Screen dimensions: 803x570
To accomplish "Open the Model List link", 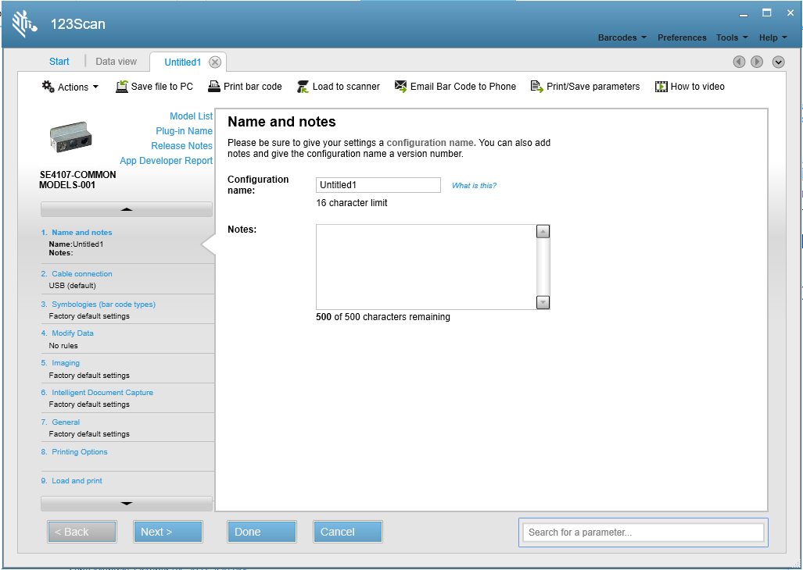I will coord(191,116).
